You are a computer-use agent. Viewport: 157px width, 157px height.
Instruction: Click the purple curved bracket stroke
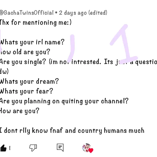pos(71,48)
